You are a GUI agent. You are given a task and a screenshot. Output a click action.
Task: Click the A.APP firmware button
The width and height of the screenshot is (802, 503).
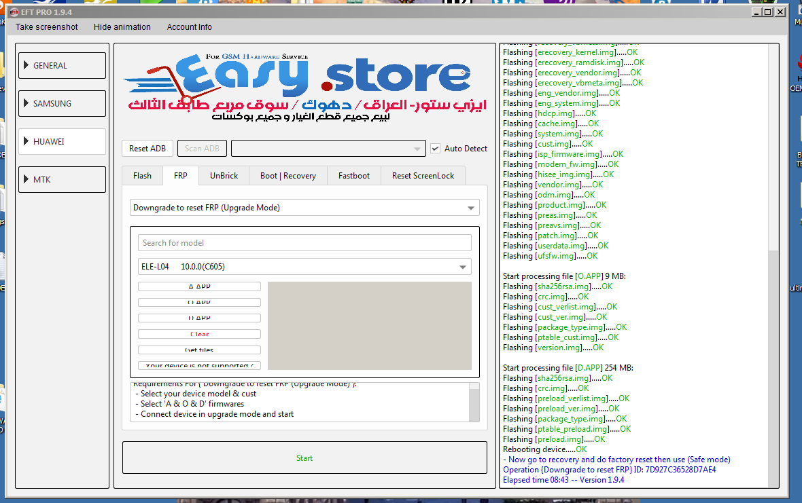[199, 286]
